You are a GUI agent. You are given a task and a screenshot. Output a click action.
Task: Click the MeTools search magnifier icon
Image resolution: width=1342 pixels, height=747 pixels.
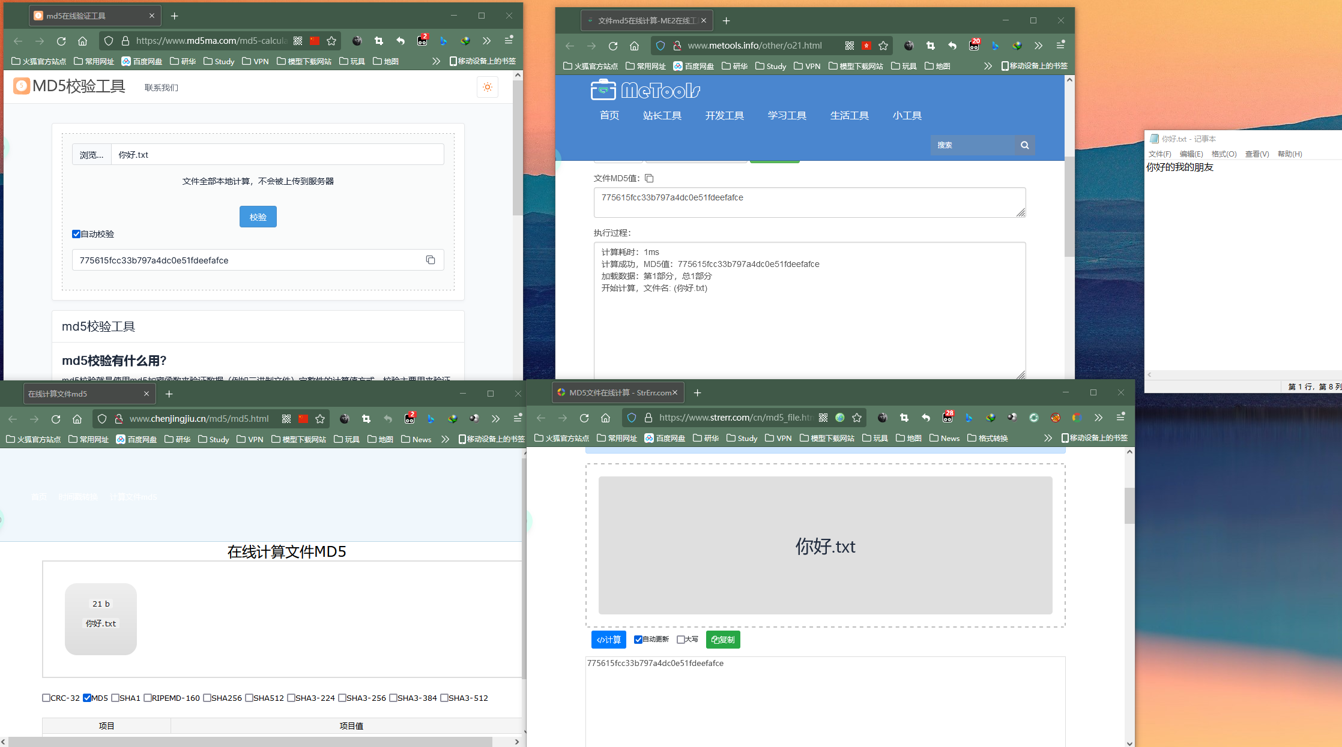point(1024,145)
